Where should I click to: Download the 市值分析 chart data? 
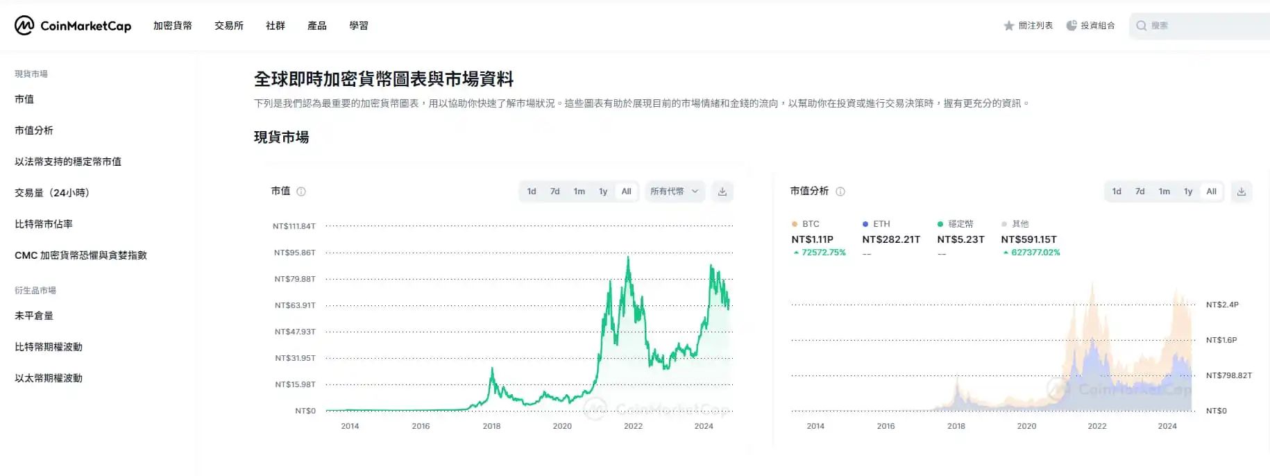tap(1242, 192)
